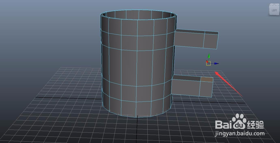The height and width of the screenshot is (143, 280).
Task: Select the orange highlighted face on lower handle
Action: click(x=207, y=79)
